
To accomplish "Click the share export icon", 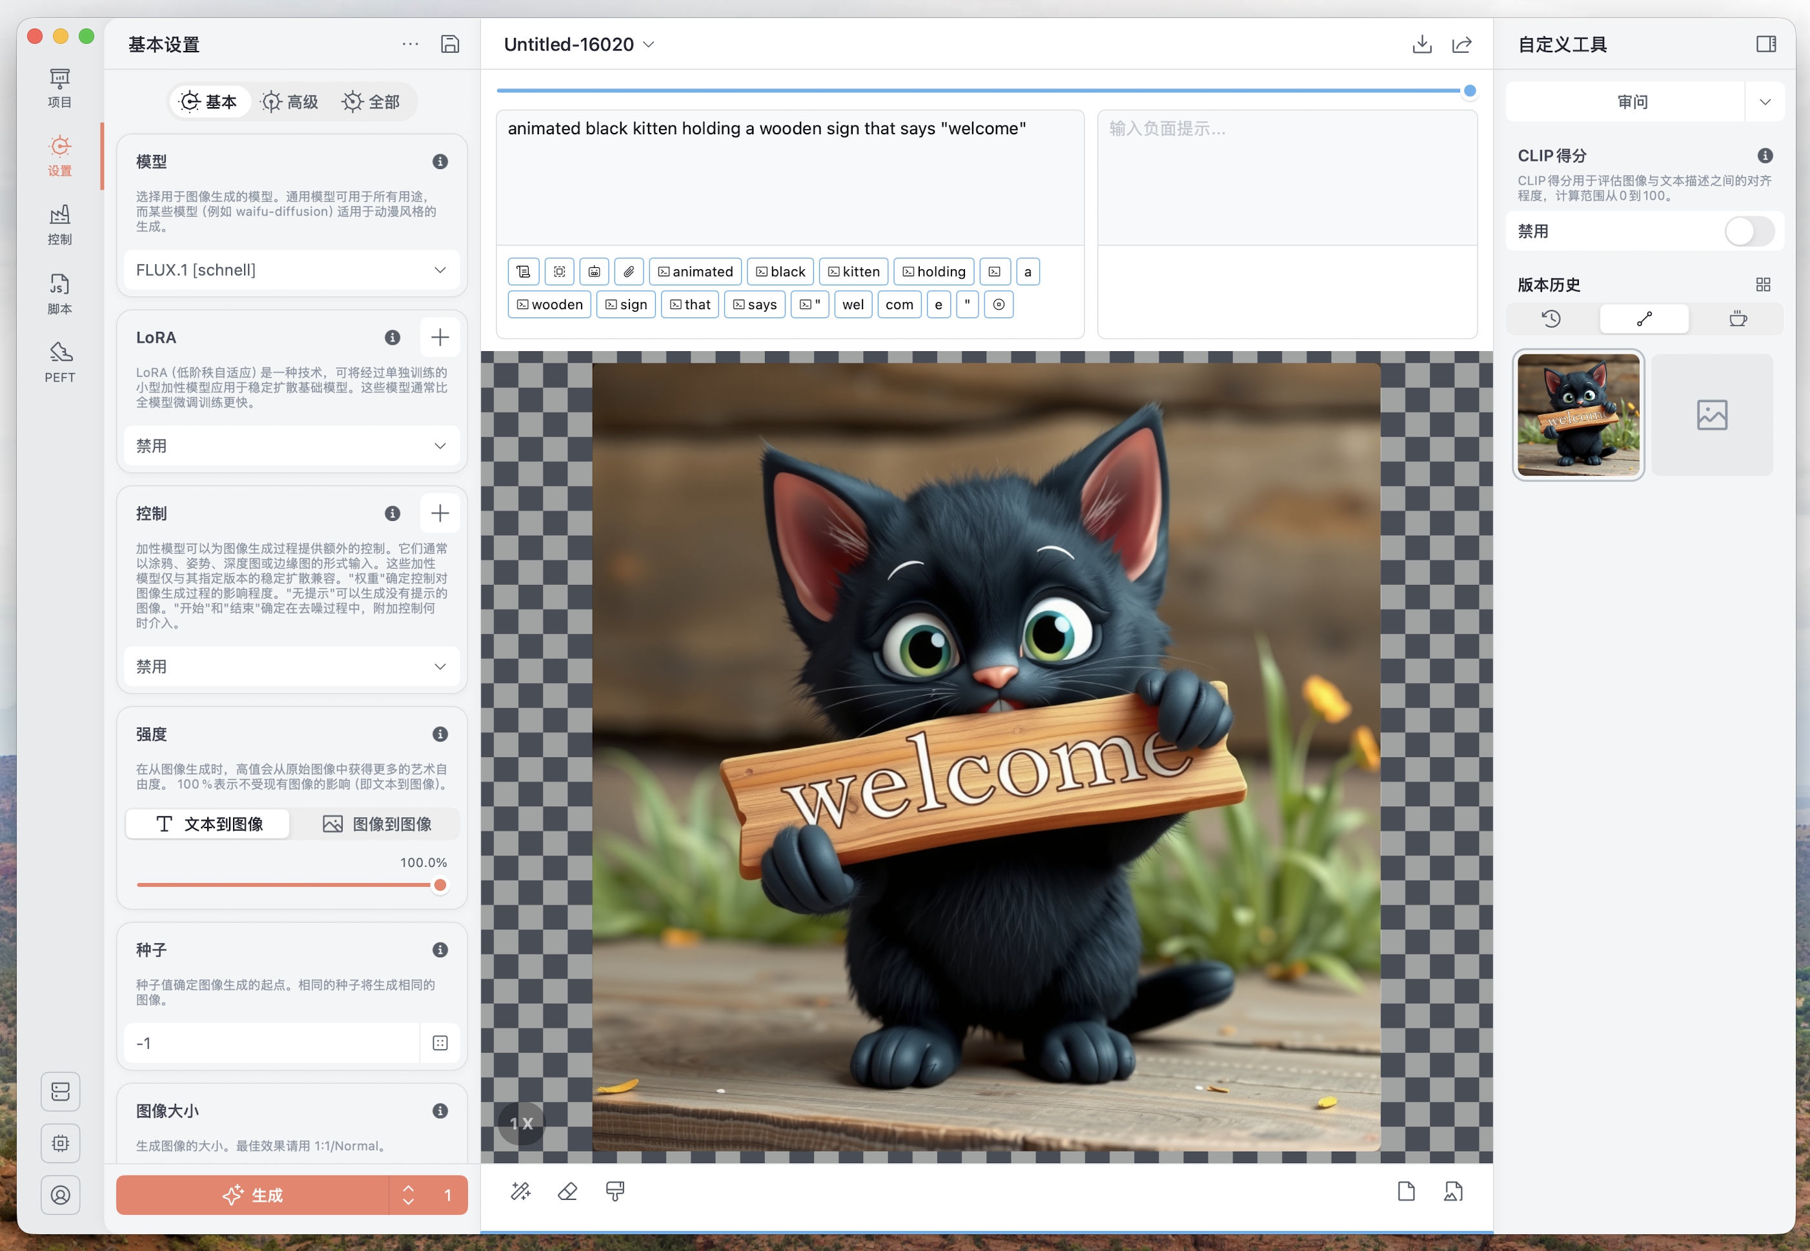I will [1462, 45].
